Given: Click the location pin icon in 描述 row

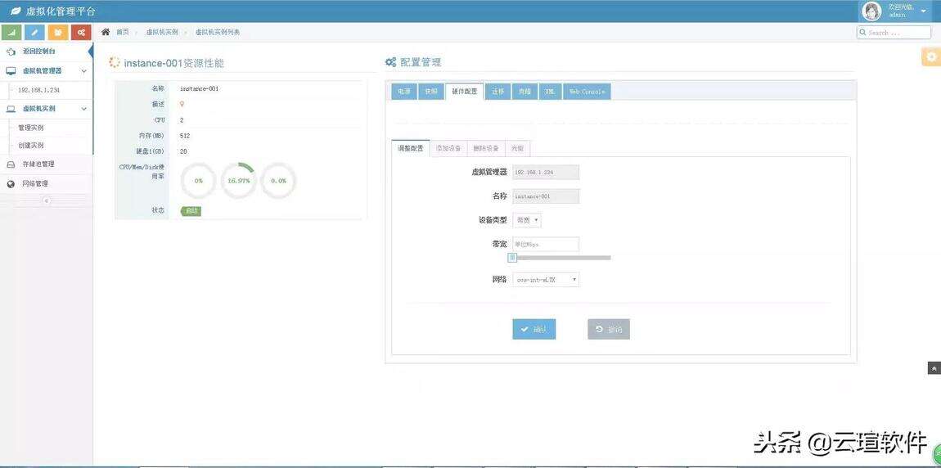Looking at the screenshot, I should point(182,104).
